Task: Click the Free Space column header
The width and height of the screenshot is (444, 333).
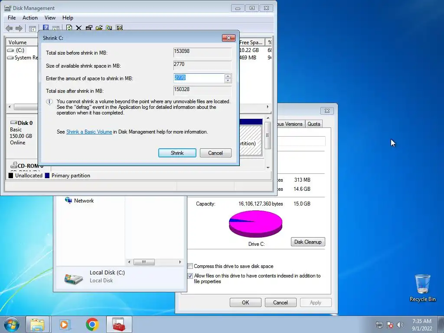Action: 251,42
